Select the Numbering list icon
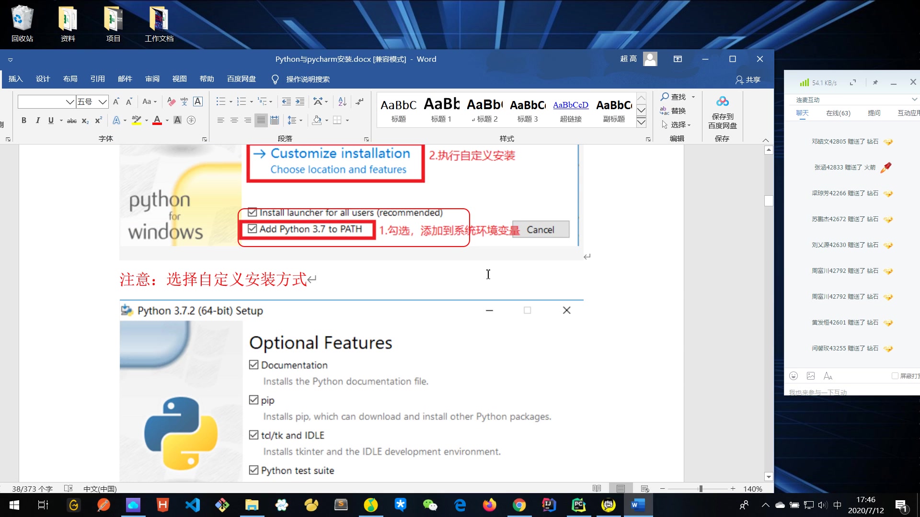 (x=241, y=101)
